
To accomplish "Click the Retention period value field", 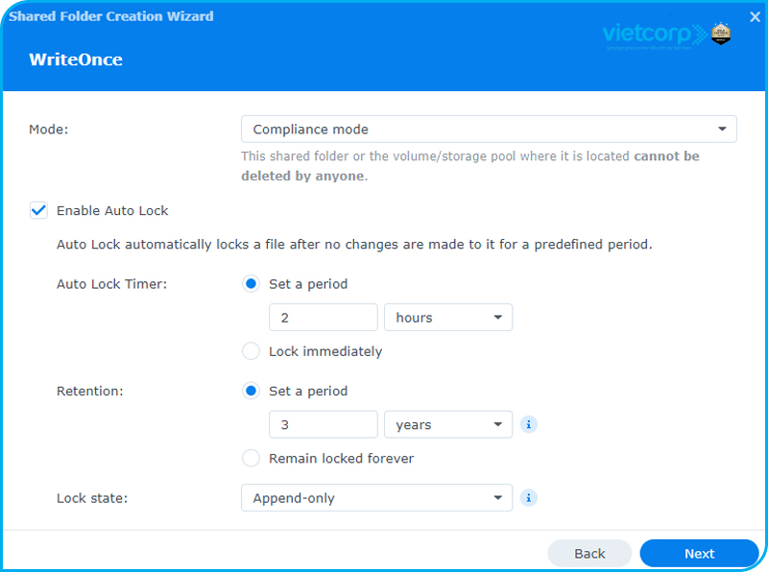I will [323, 424].
